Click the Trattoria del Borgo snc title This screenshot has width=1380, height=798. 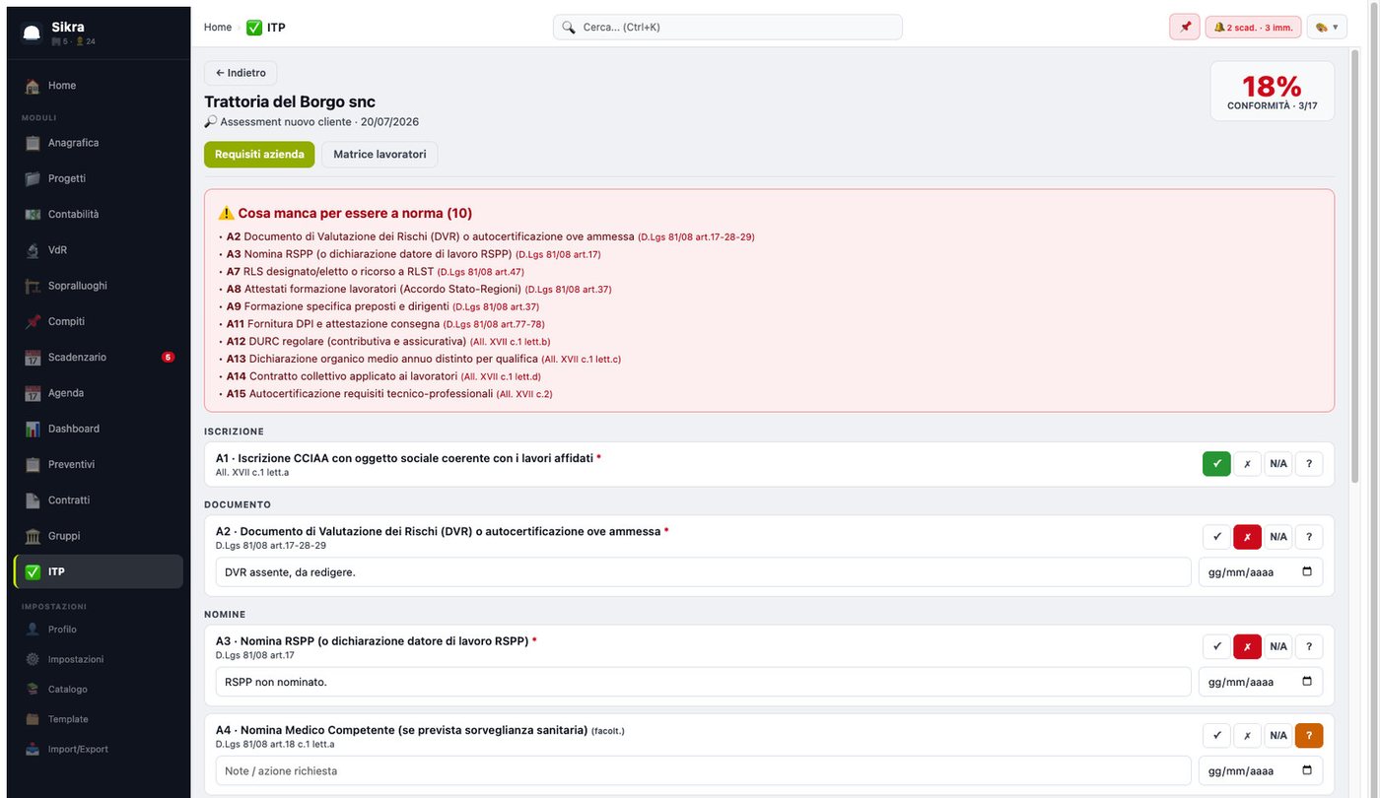tap(290, 101)
